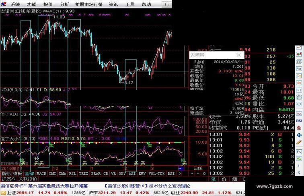The image size is (304, 196).
Task: Click the '5' button in right sidebar
Action: tap(299, 173)
